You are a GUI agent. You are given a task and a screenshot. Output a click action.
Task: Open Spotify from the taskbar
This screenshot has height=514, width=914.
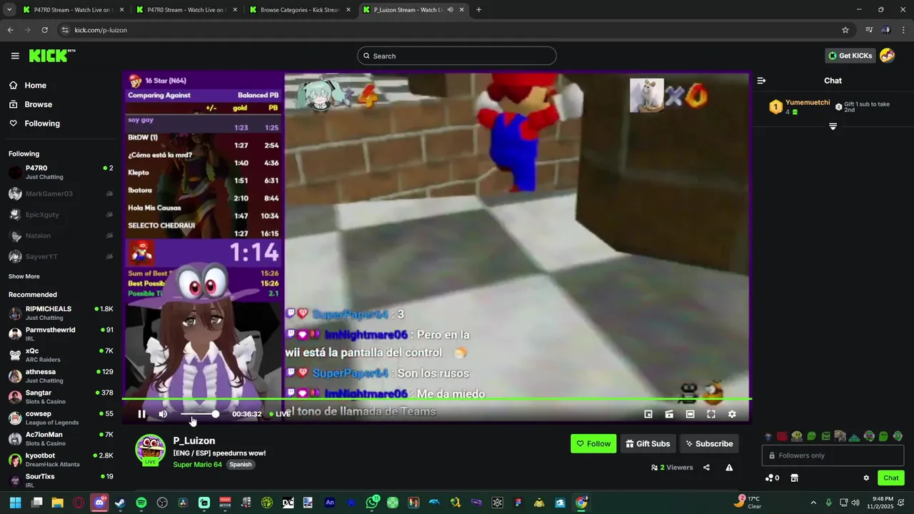141,503
